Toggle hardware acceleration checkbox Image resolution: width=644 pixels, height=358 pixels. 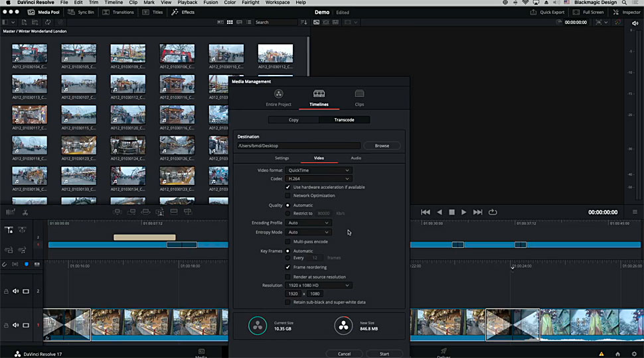tap(287, 187)
